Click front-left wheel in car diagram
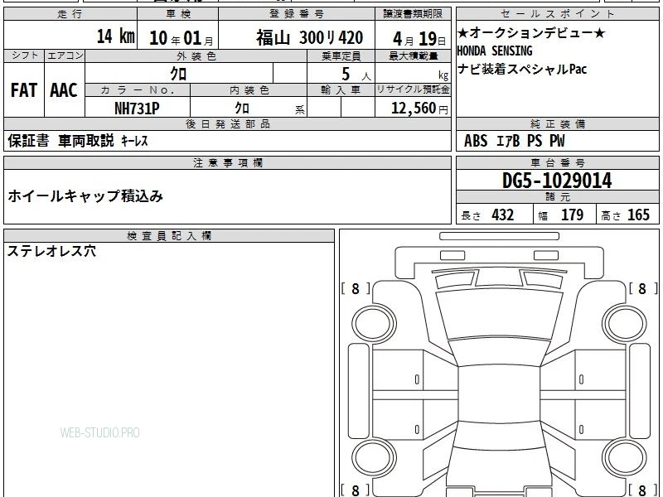 click(373, 324)
